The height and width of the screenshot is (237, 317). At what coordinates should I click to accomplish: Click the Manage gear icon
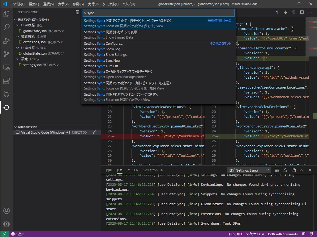[x=6, y=224]
